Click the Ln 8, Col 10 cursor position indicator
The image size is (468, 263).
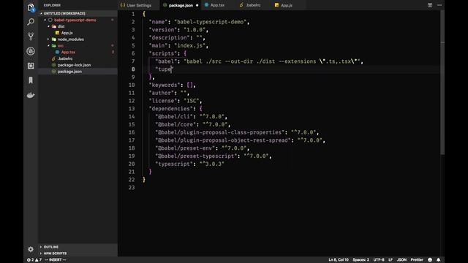[x=338, y=260]
